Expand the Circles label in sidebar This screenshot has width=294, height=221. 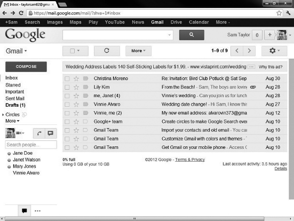pyautogui.click(x=3, y=115)
